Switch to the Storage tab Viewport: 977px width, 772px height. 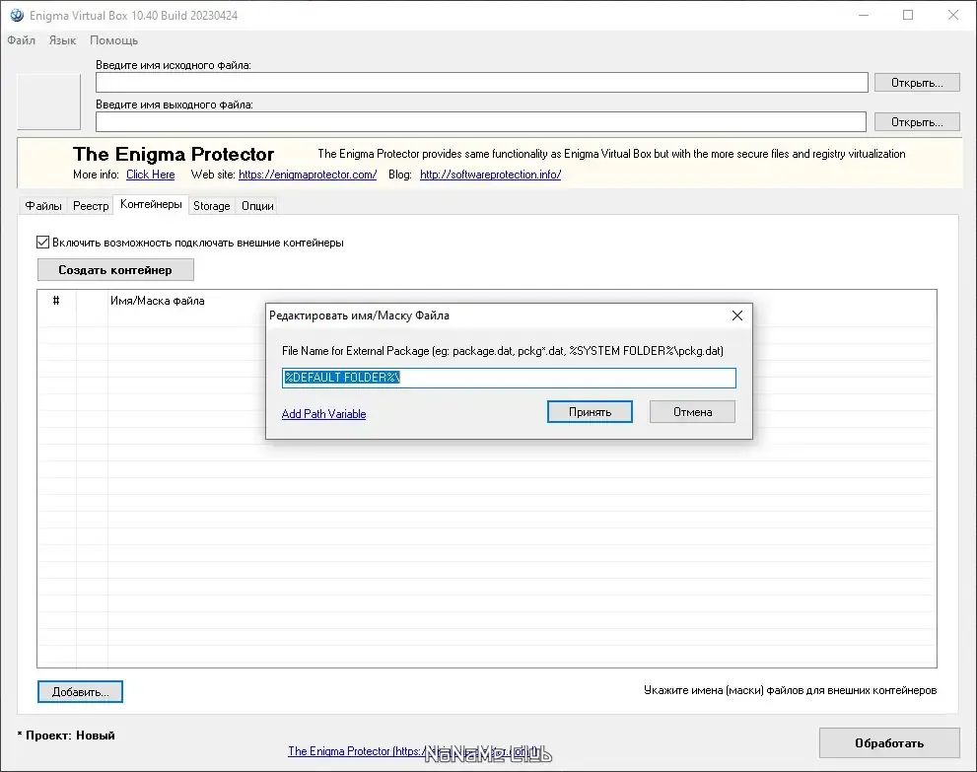[211, 206]
